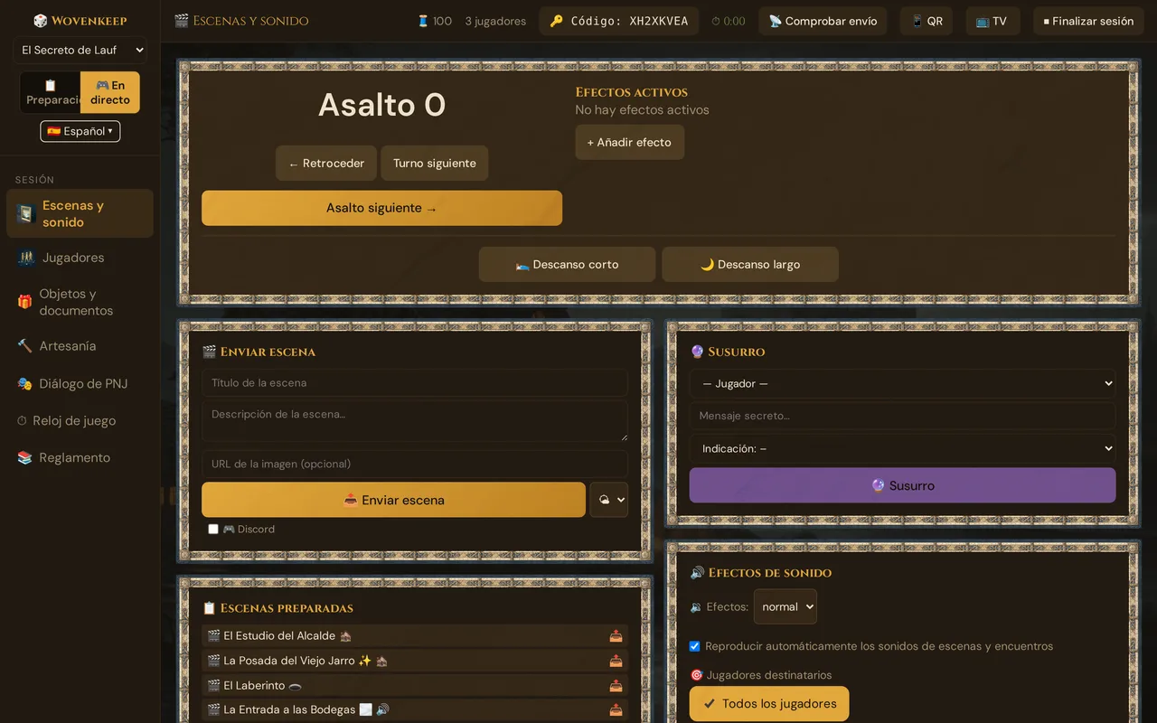Open the TV display view

(992, 21)
